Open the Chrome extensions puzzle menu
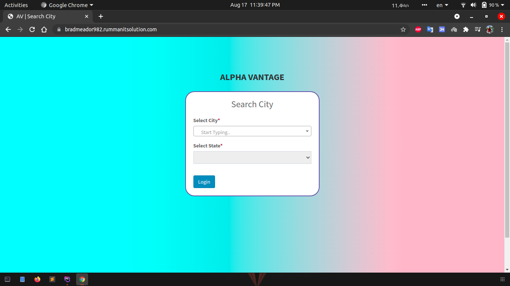The image size is (510, 286). pyautogui.click(x=466, y=29)
